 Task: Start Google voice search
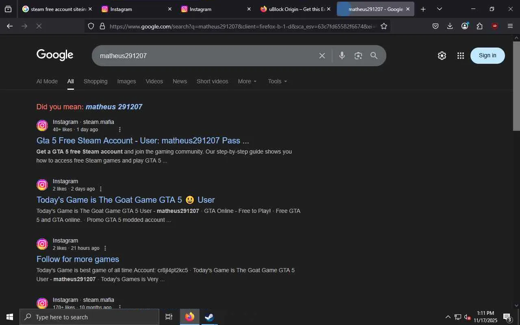[342, 56]
